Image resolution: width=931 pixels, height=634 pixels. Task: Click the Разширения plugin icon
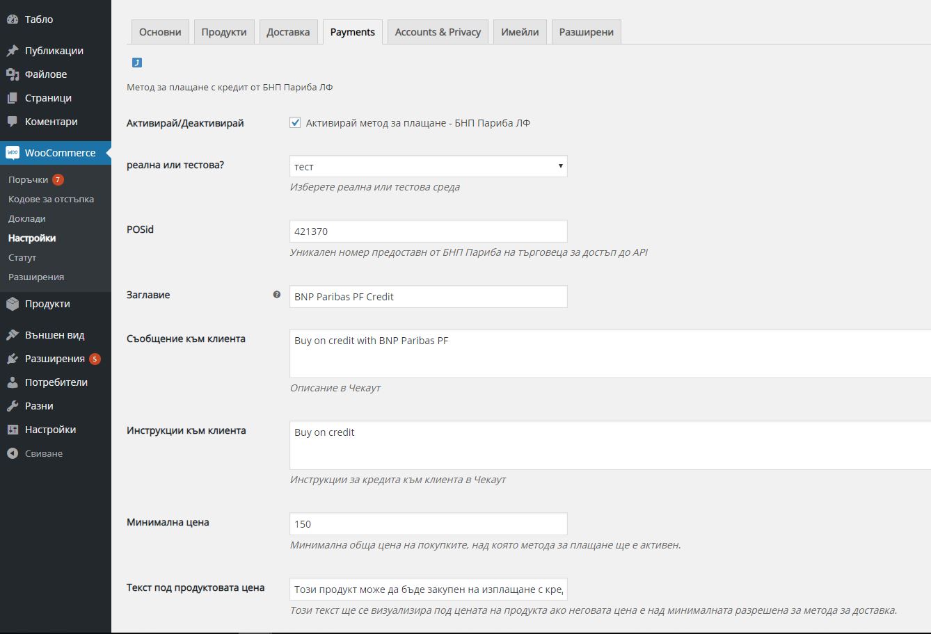click(13, 359)
